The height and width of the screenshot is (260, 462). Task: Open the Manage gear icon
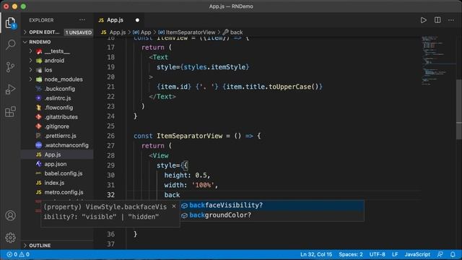(10, 238)
